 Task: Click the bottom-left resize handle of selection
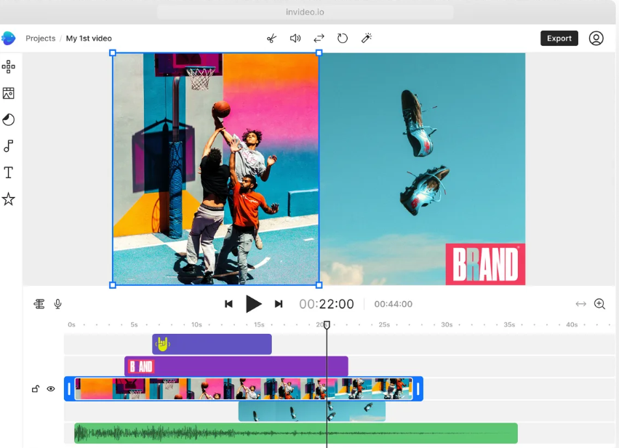pos(113,285)
